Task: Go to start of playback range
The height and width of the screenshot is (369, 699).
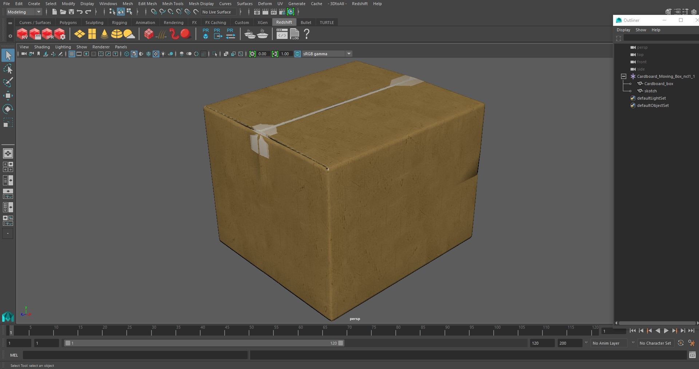Action: [633, 331]
